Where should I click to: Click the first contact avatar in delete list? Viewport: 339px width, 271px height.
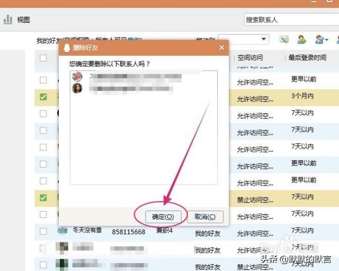click(77, 77)
